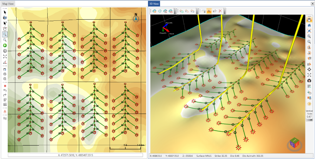
Task: Click the home view icon in 3D View
Action: (x=309, y=25)
